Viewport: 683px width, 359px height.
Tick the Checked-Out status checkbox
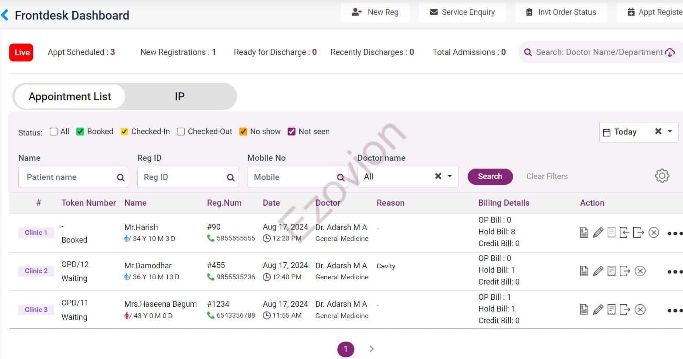pyautogui.click(x=181, y=132)
